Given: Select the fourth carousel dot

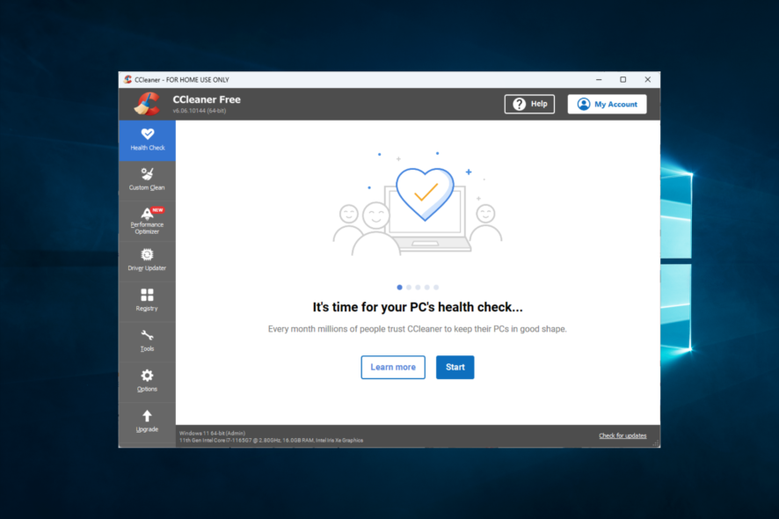Looking at the screenshot, I should [x=426, y=288].
